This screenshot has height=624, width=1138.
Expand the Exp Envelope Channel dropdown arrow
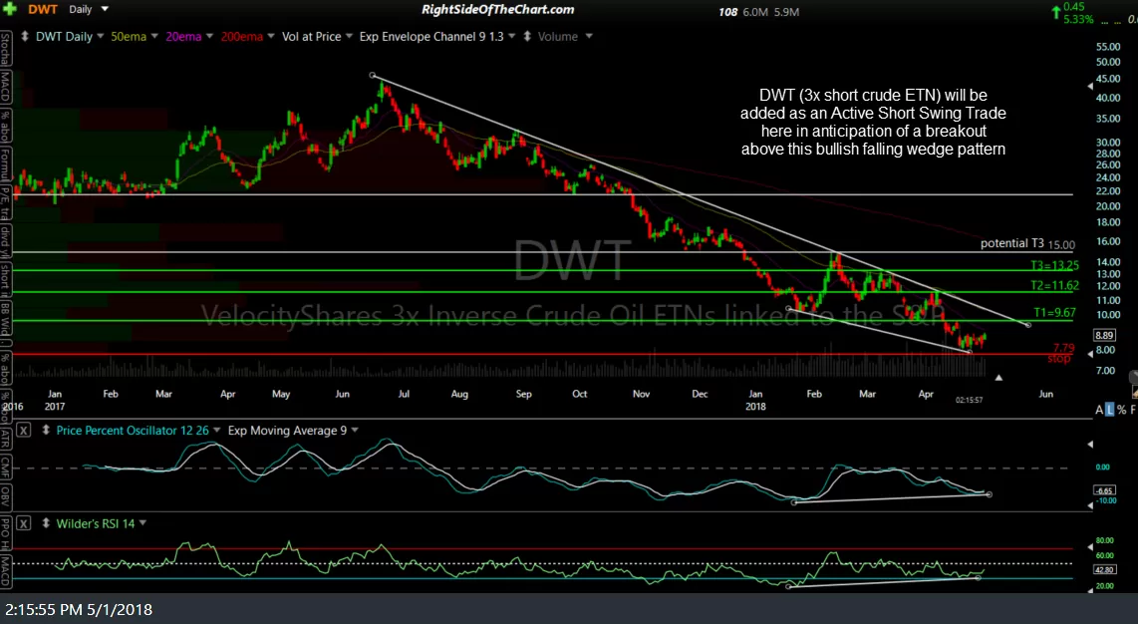click(x=511, y=36)
